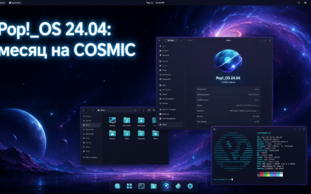Open the Pictures folder icon in Files grid
Viewport: 311px width, 194px height.
point(112,135)
